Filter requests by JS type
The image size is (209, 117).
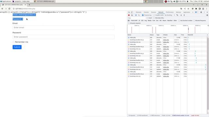tap(139, 20)
